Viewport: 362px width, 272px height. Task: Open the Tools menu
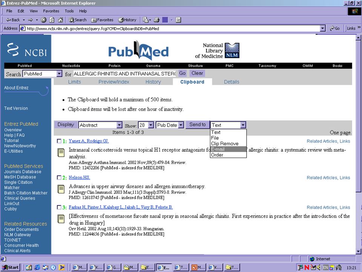point(69,11)
